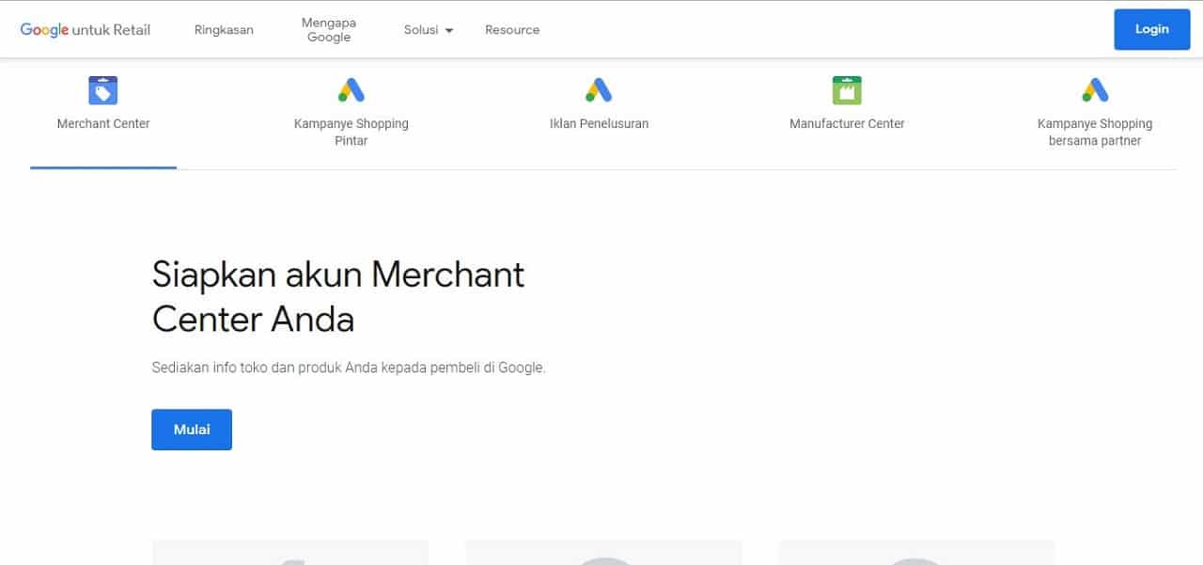Click the green Manufacturer Center icon

pos(847,90)
